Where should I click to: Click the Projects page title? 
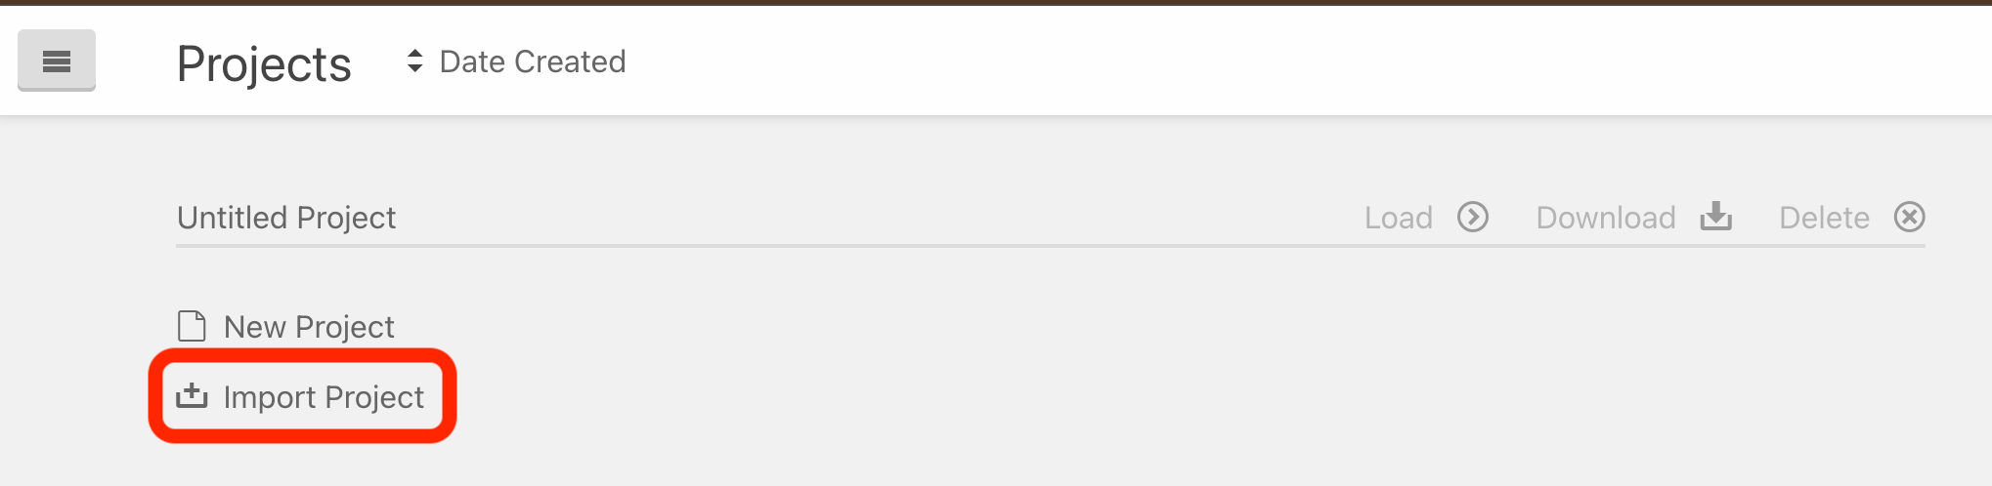264,64
